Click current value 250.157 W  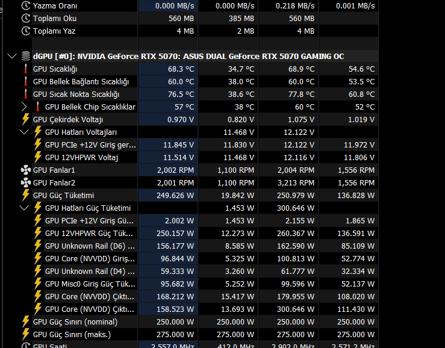pyautogui.click(x=175, y=234)
